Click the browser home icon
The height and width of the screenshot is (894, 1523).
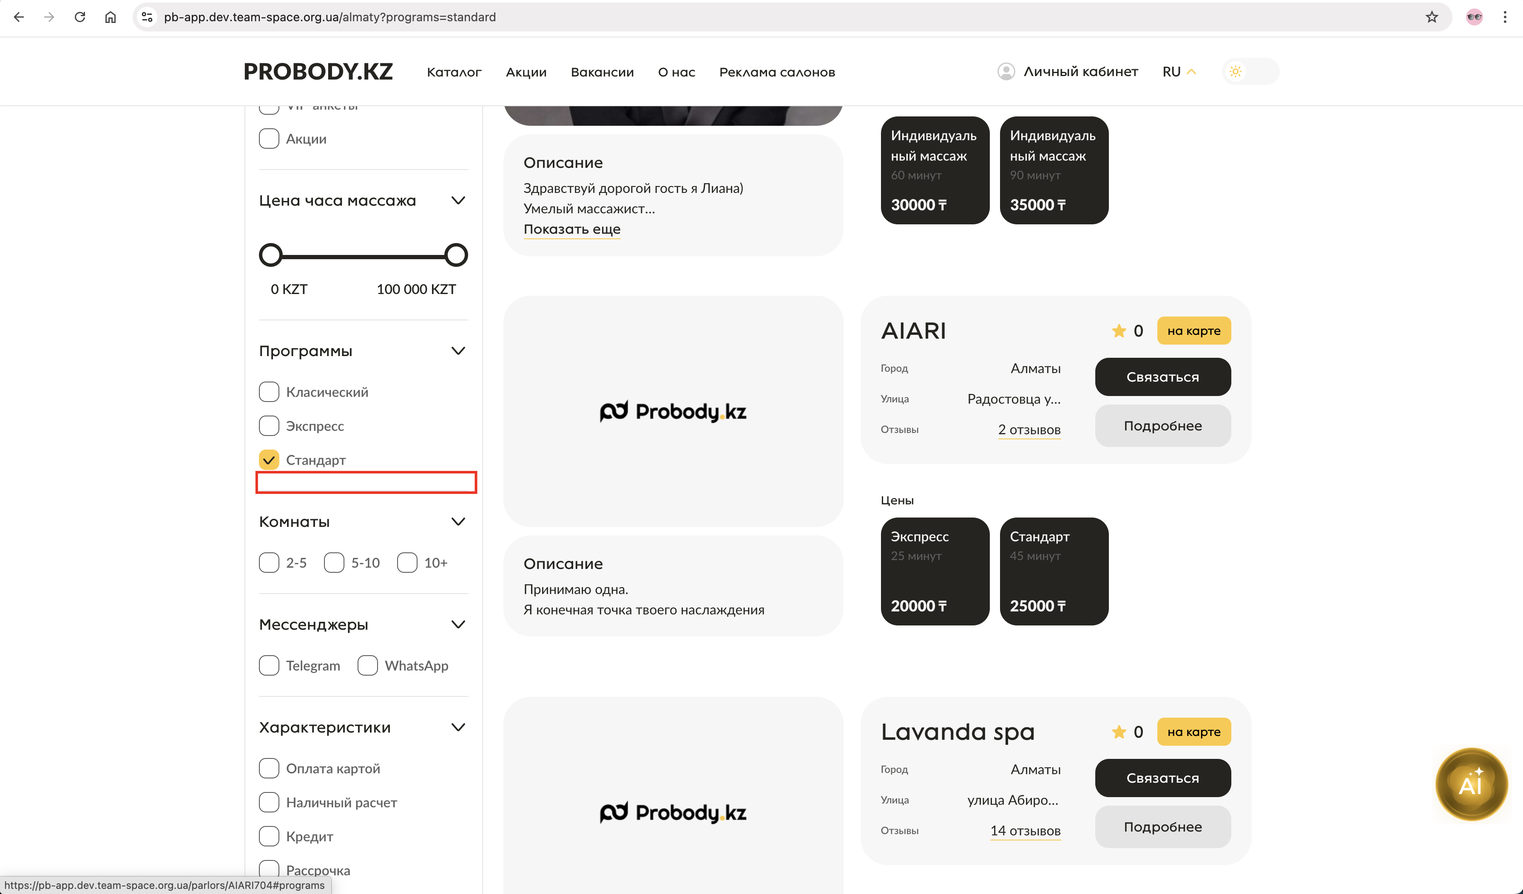click(x=110, y=17)
